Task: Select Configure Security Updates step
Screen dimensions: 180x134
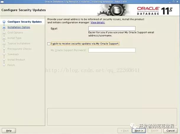Action: (25, 22)
